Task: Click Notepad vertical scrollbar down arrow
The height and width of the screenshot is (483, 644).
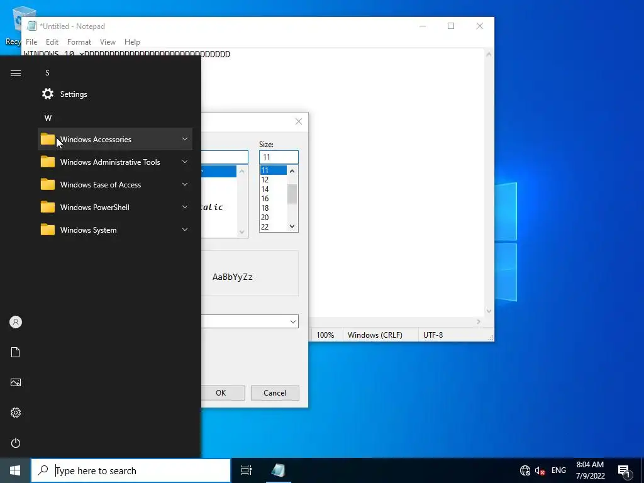Action: click(489, 311)
